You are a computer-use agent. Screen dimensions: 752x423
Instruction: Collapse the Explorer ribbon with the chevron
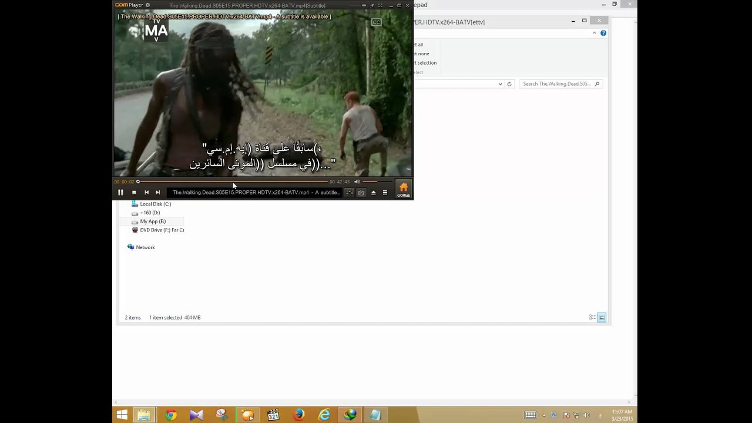pyautogui.click(x=595, y=33)
